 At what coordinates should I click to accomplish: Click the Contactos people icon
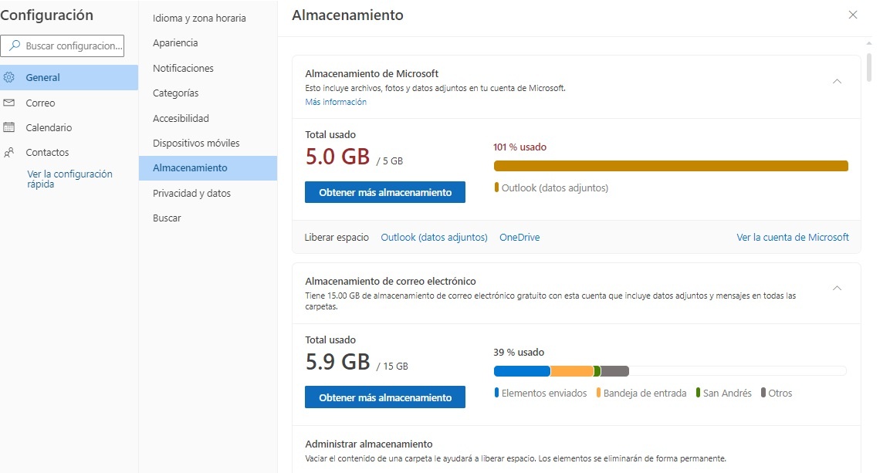(x=9, y=152)
